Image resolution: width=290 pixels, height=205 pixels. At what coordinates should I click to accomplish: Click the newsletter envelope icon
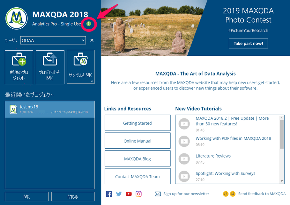(x=158, y=194)
